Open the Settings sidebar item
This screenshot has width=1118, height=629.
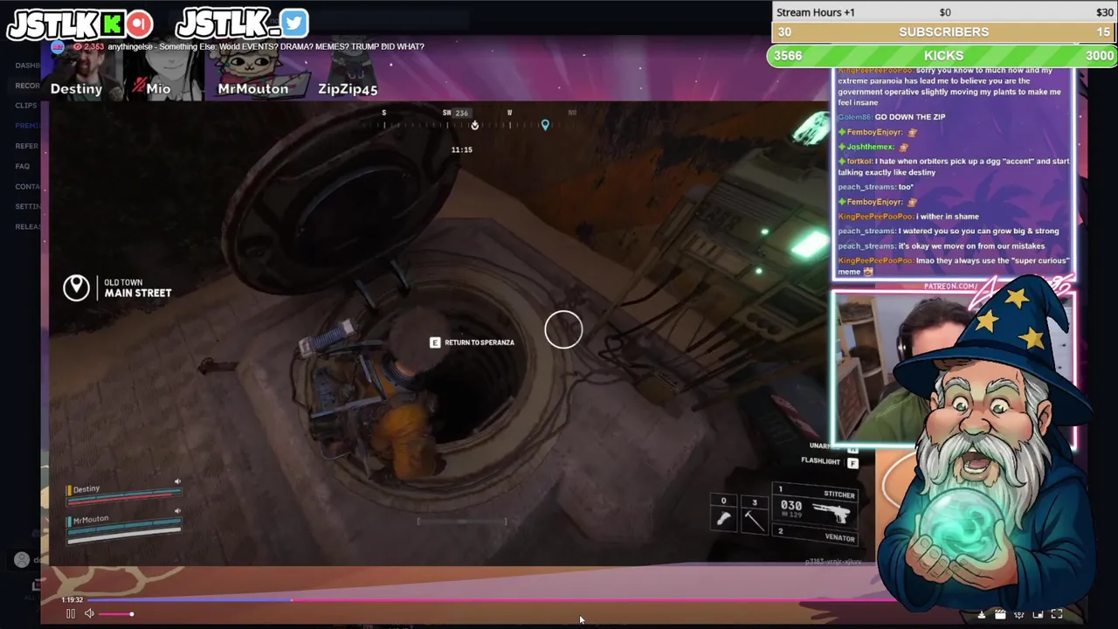pyautogui.click(x=27, y=206)
